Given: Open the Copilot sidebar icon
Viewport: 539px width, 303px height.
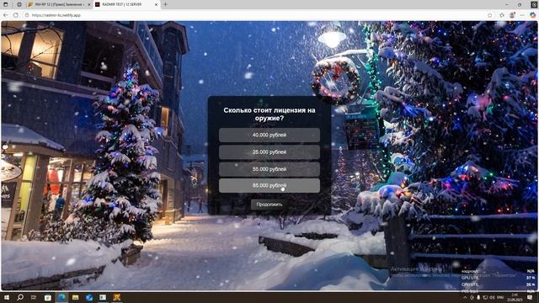Looking at the screenshot, I should [532, 15].
